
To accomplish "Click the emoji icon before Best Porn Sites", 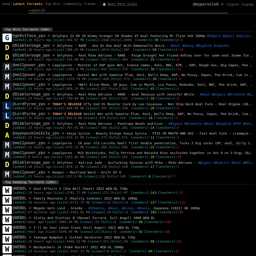I will [104, 4].
